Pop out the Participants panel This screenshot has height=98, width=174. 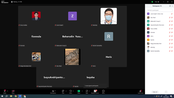[x=170, y=6]
